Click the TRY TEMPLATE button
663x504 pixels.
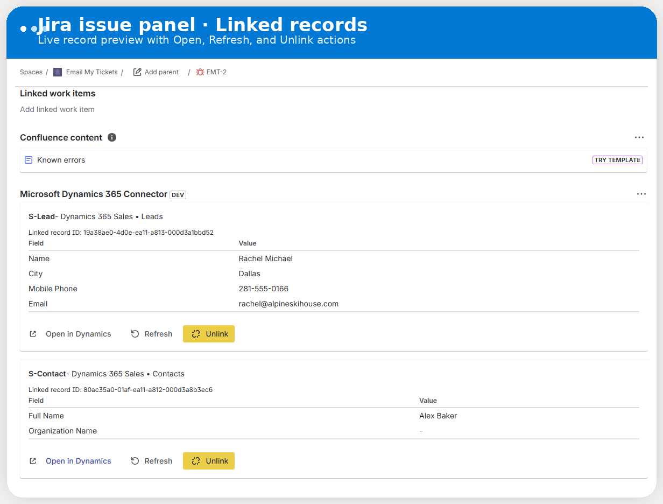point(617,159)
